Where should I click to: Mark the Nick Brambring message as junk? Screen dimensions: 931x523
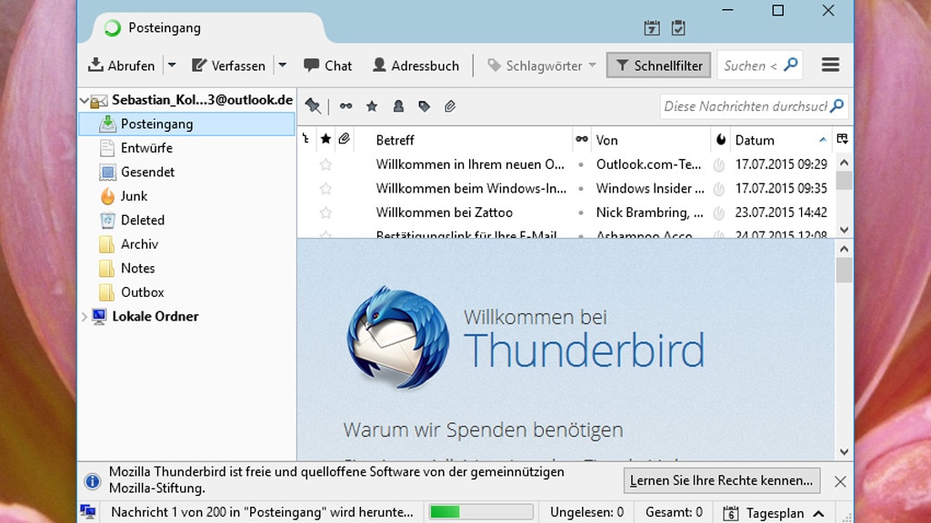(x=719, y=212)
